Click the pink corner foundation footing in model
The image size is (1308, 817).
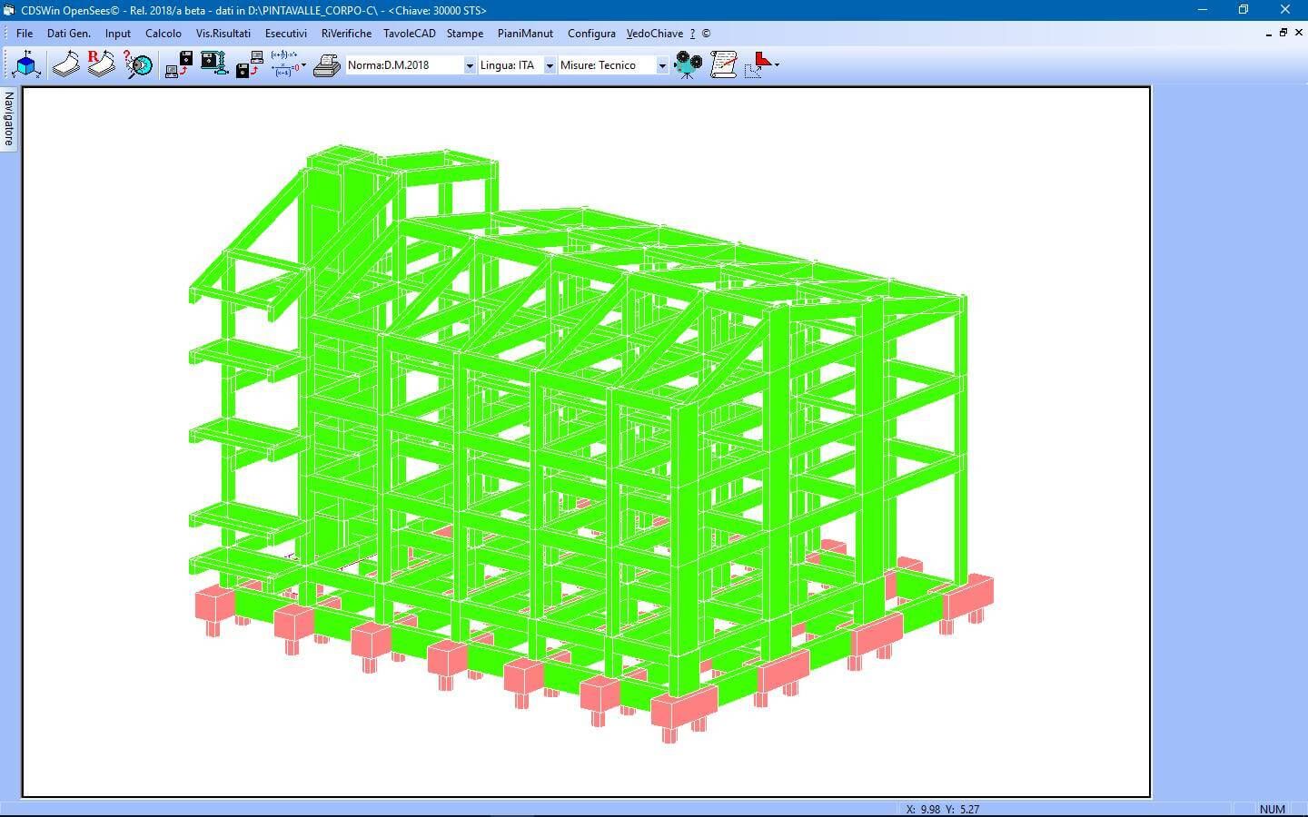pos(683,707)
